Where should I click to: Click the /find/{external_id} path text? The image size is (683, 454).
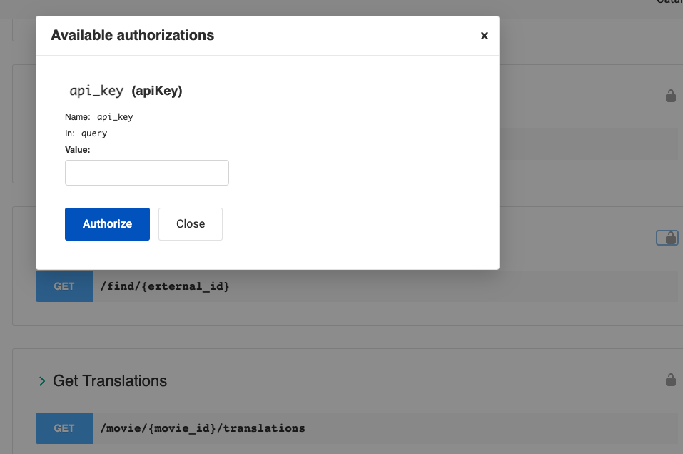[165, 286]
